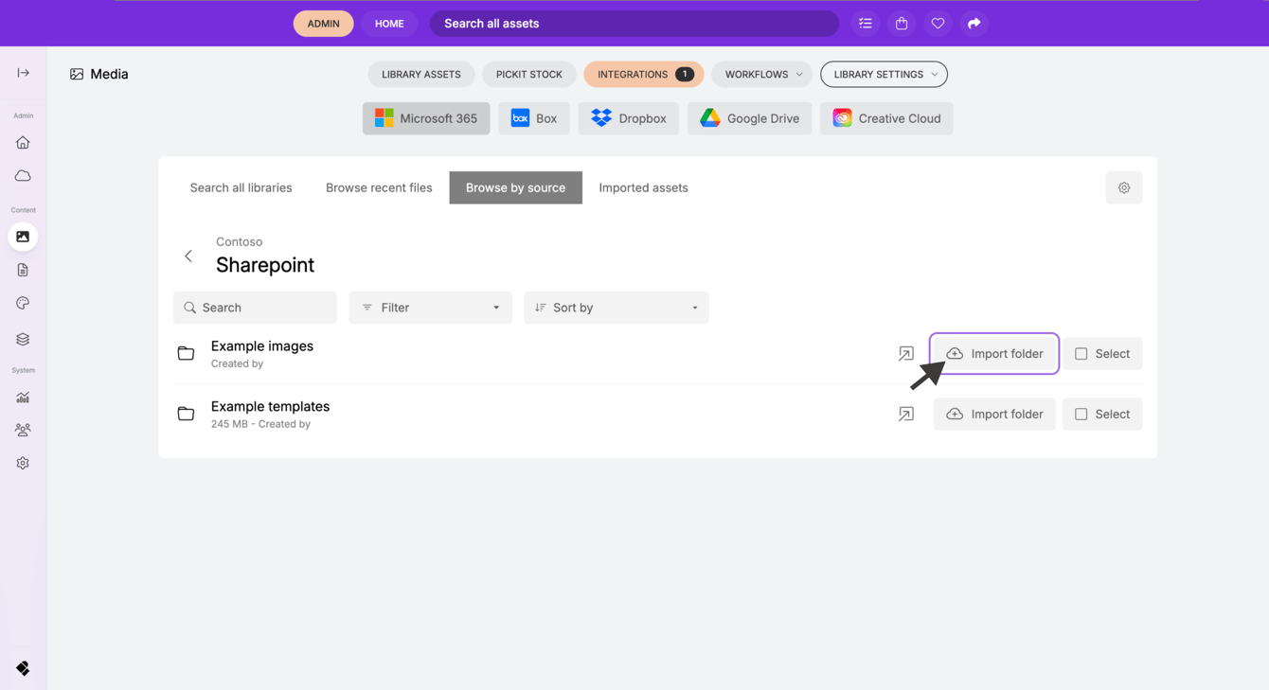The image size is (1269, 690).
Task: Open the users icon in sidebar
Action: click(x=23, y=430)
